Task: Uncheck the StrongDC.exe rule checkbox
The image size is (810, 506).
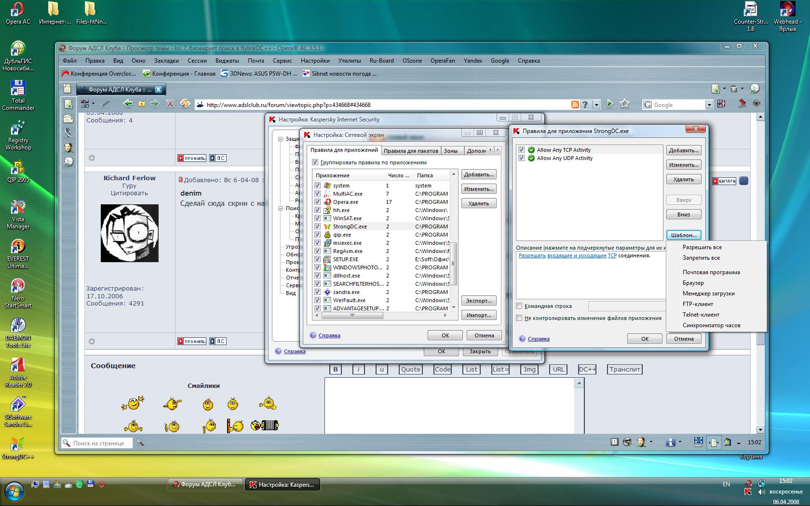Action: [317, 226]
